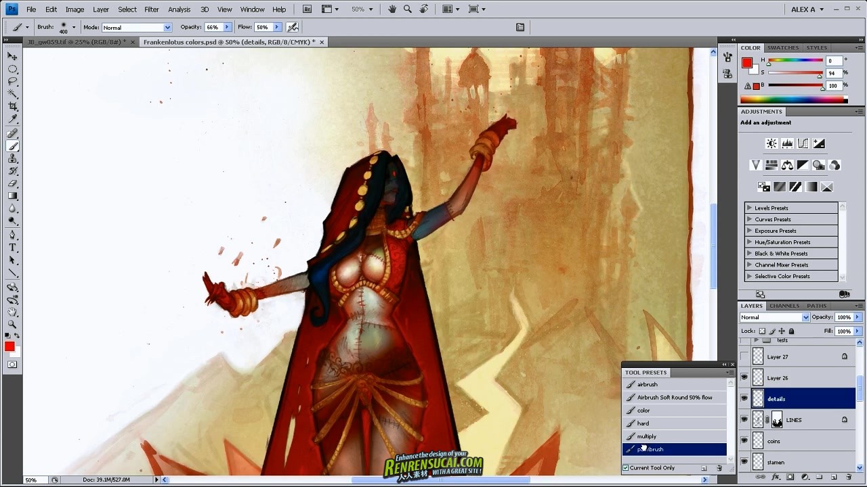
Task: Add a Vibrance adjustment
Action: 756,165
